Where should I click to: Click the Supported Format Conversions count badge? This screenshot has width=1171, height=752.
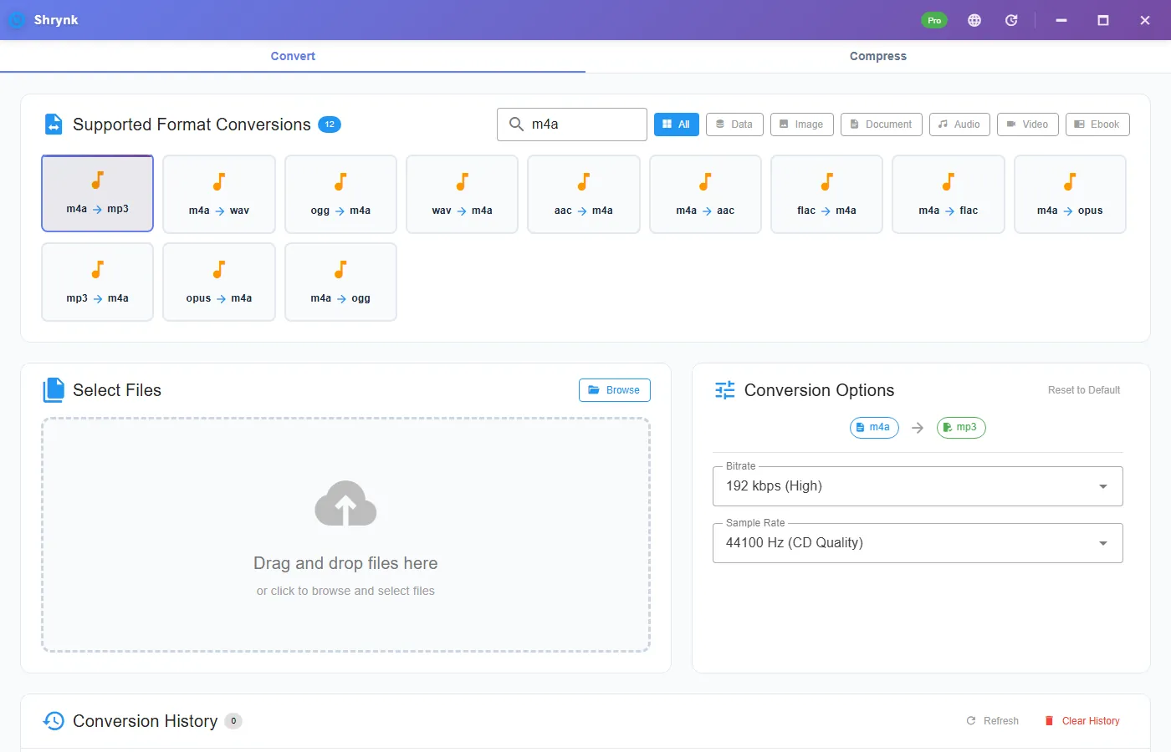coord(330,124)
